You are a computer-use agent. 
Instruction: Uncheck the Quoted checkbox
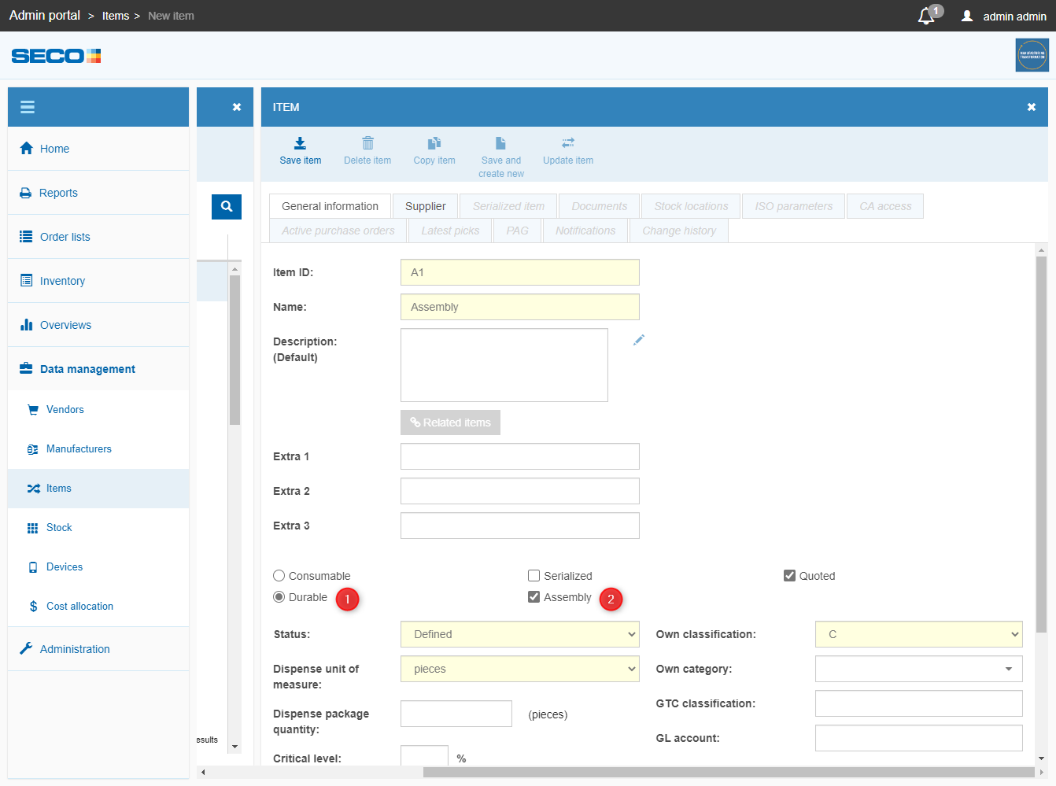[789, 576]
